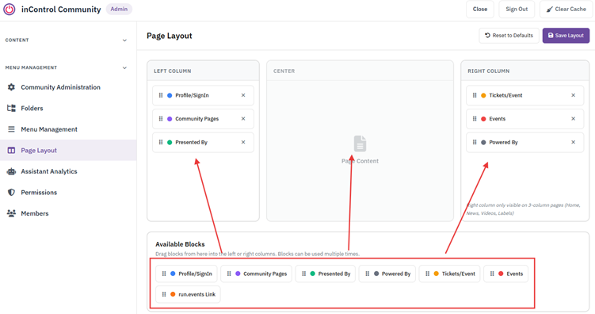Grab drag handle of left-column Presented By
The height and width of the screenshot is (314, 595).
[161, 143]
